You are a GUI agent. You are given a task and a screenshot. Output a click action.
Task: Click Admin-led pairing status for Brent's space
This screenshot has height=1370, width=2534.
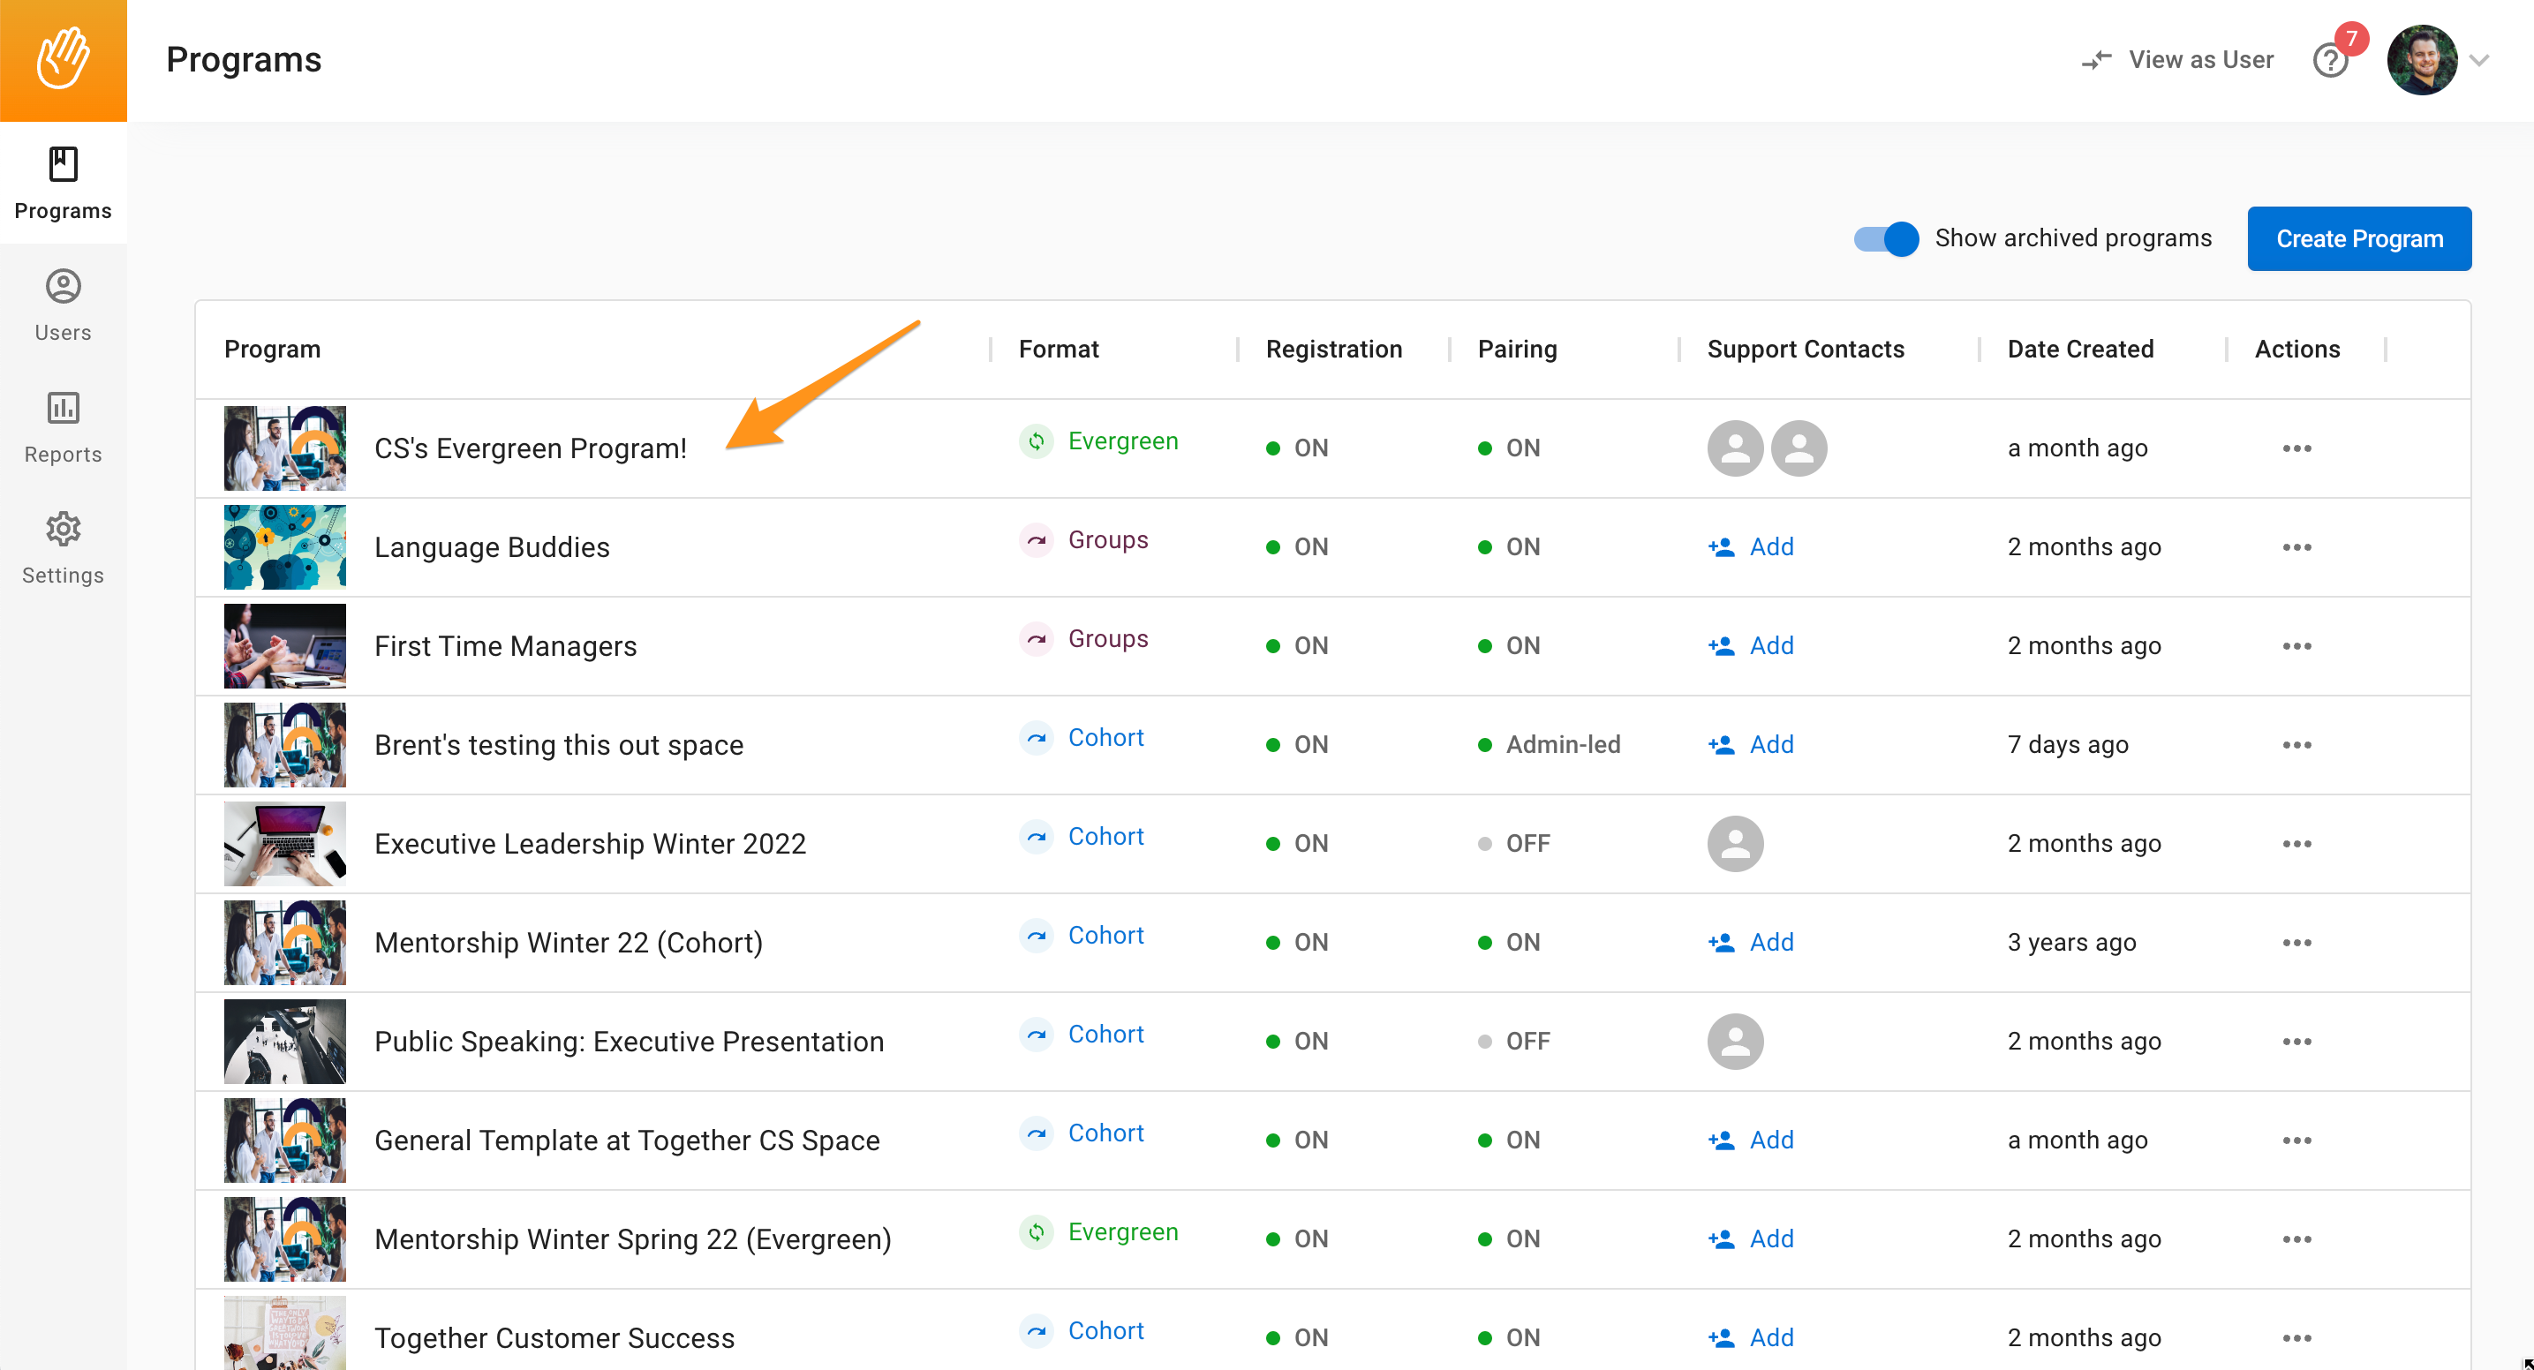click(1550, 744)
